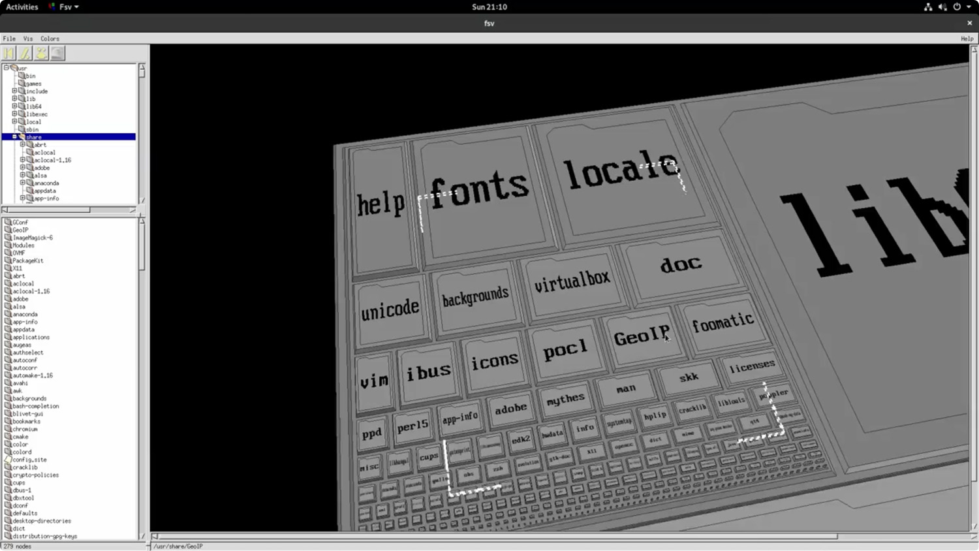Click the up-to-parent-directory toolbar icon
This screenshot has height=551, width=979.
pyautogui.click(x=41, y=54)
